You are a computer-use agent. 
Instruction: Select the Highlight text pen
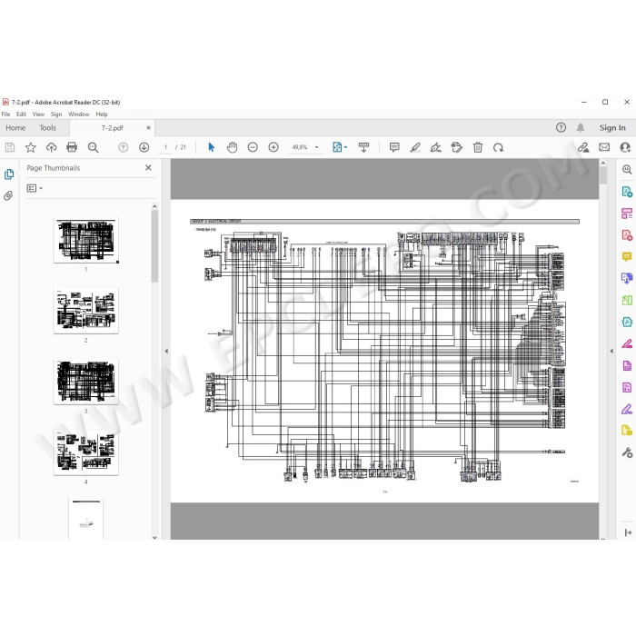pos(415,147)
